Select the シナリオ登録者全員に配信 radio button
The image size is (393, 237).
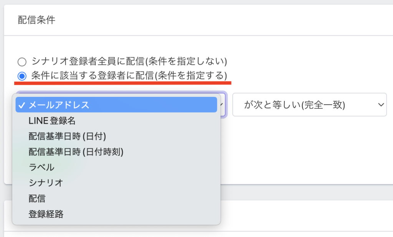(22, 61)
